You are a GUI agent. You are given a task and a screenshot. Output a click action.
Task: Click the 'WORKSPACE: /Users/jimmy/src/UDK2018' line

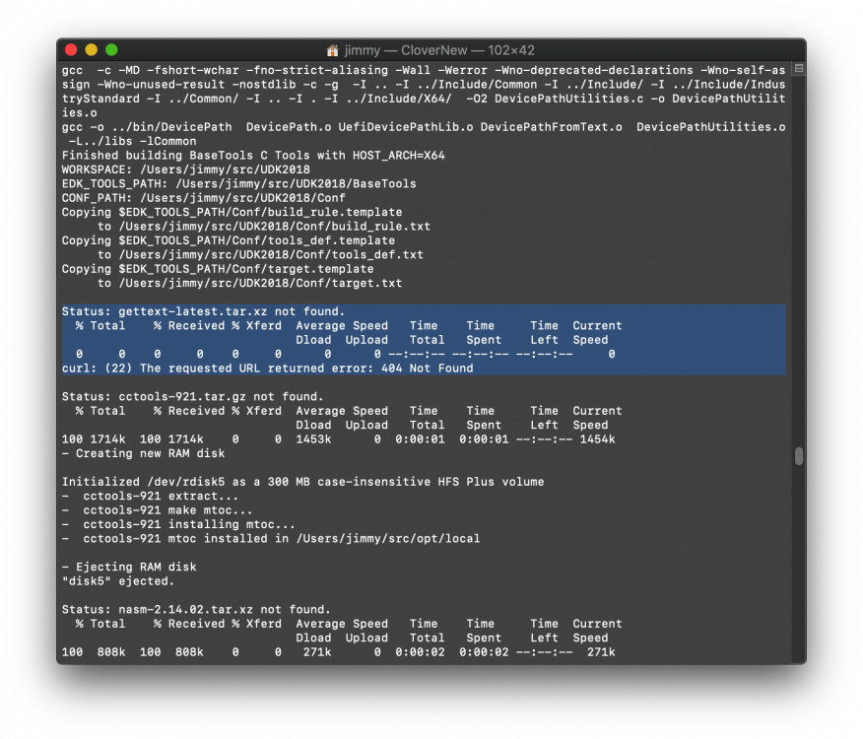[x=185, y=169]
